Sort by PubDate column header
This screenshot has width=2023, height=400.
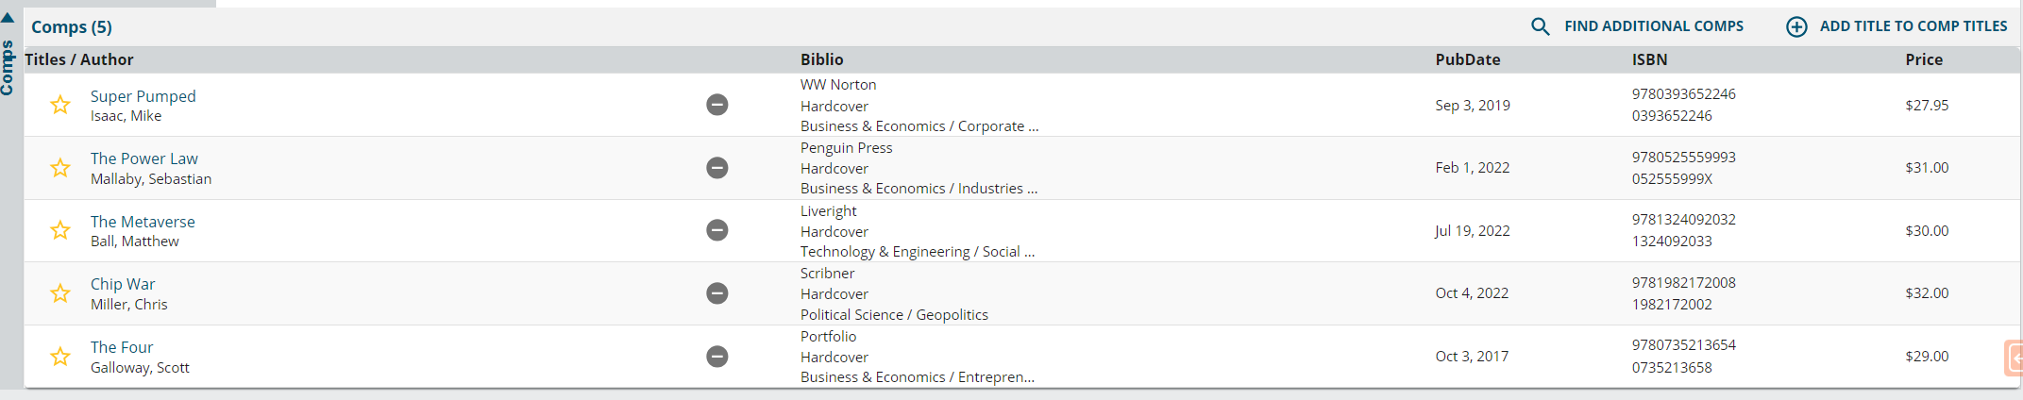pyautogui.click(x=1468, y=59)
